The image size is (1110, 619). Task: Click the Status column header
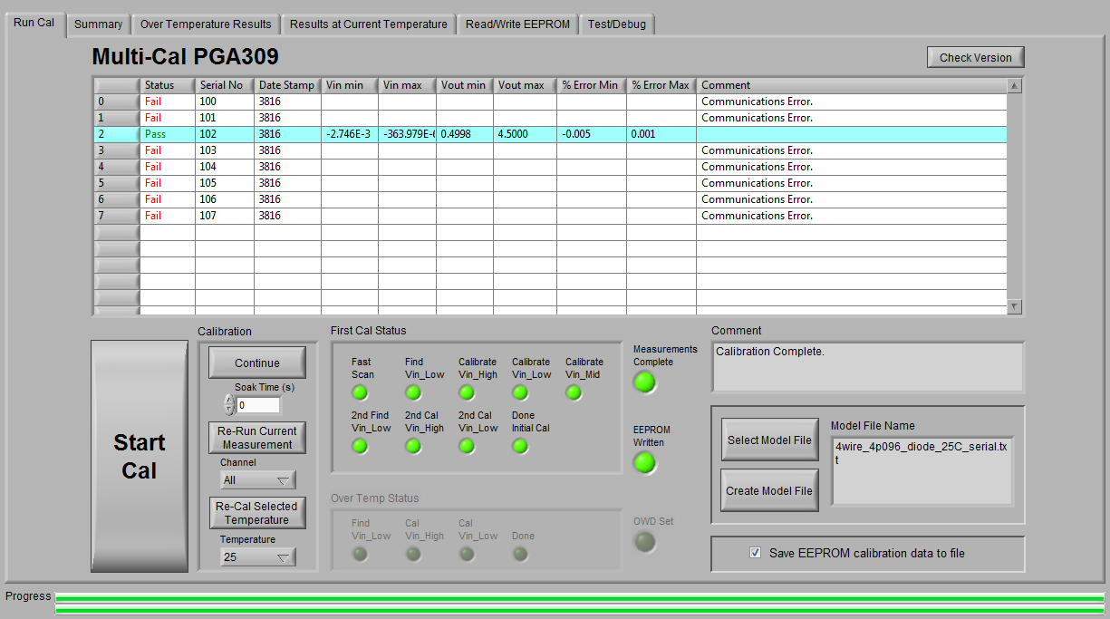click(168, 85)
